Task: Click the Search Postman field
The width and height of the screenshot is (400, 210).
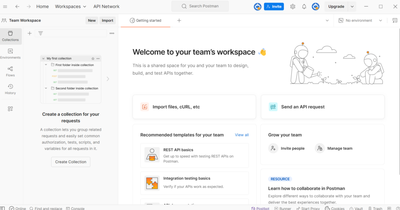Action: click(x=200, y=6)
